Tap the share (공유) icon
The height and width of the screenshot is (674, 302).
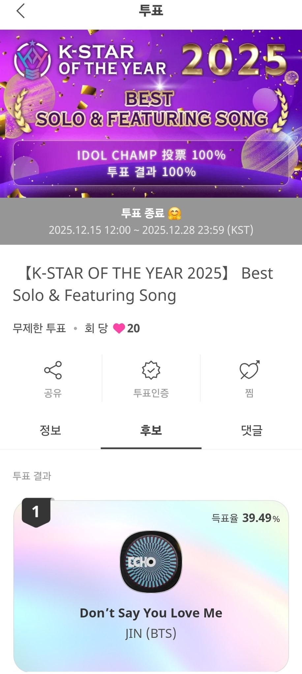pyautogui.click(x=53, y=370)
